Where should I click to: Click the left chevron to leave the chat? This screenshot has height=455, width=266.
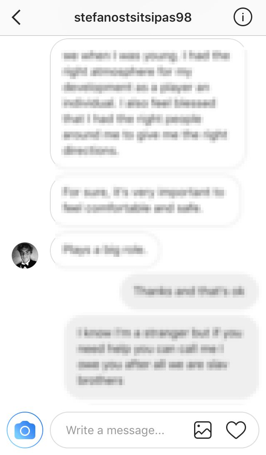tap(16, 17)
